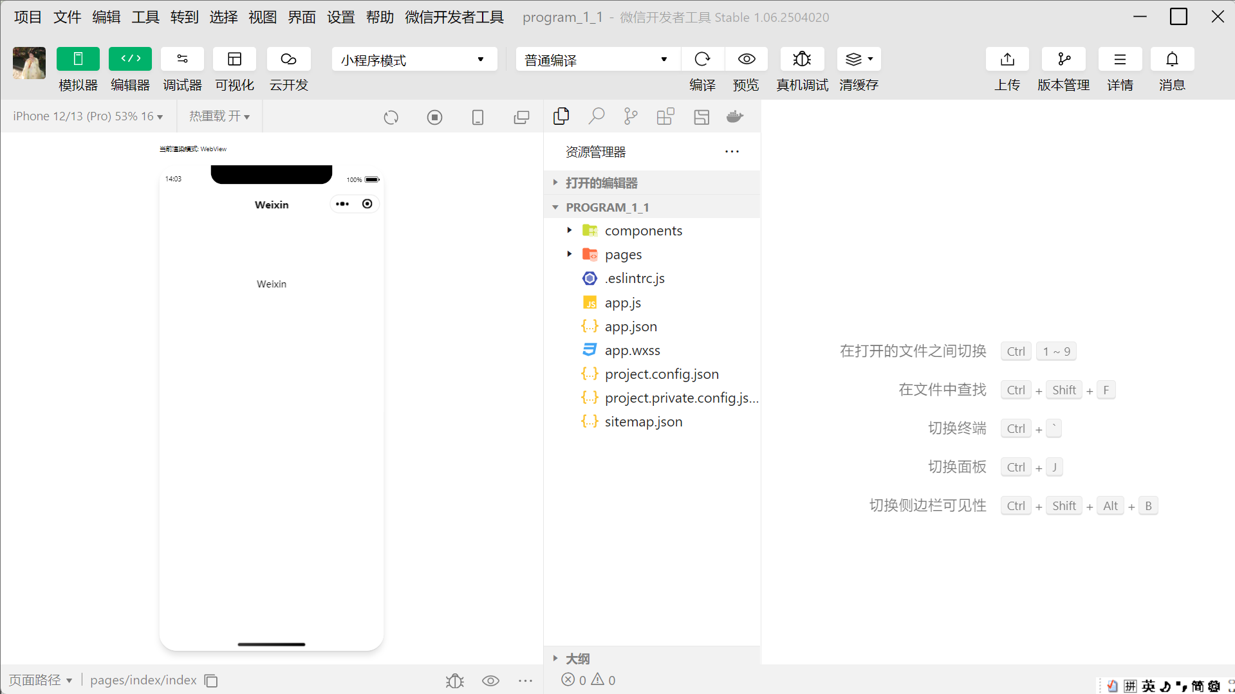Open the 微信开发者工具 menu
This screenshot has width=1235, height=694.
(454, 17)
